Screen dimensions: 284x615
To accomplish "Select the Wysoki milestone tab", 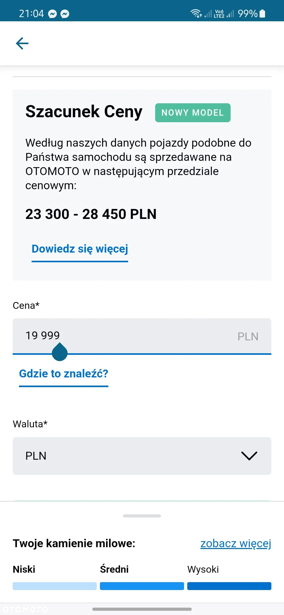I will (203, 569).
